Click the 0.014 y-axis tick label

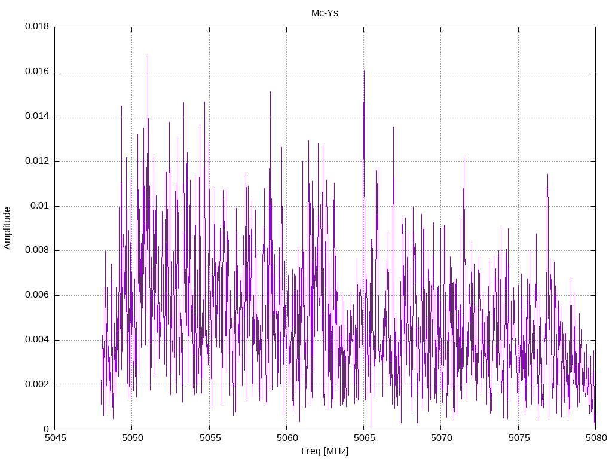pos(37,117)
